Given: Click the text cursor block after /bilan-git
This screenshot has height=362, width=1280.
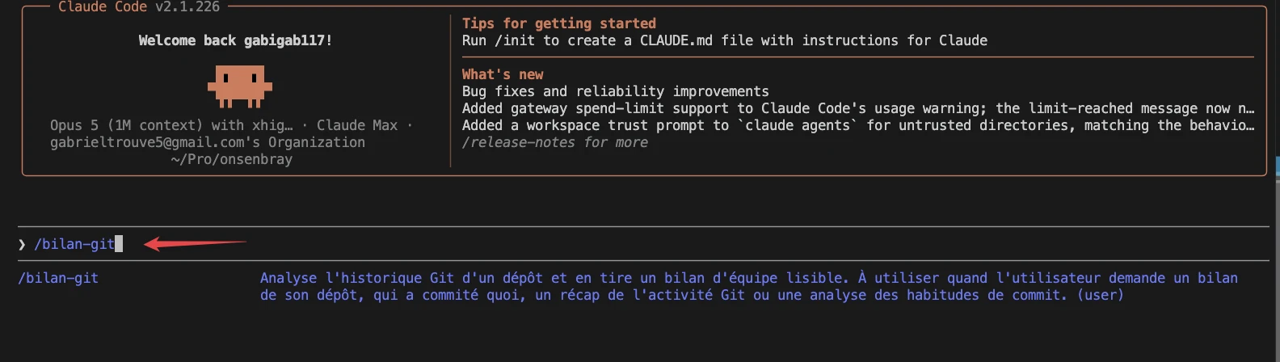Looking at the screenshot, I should [x=119, y=244].
